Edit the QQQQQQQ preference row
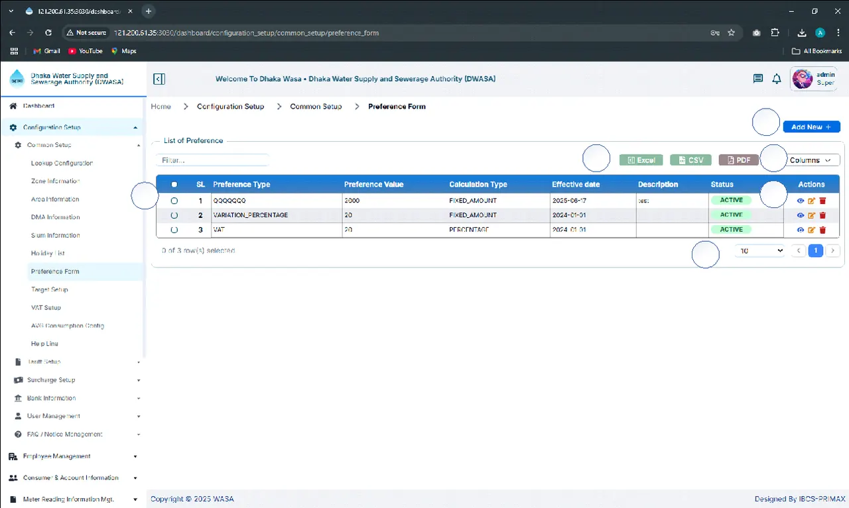 point(811,201)
